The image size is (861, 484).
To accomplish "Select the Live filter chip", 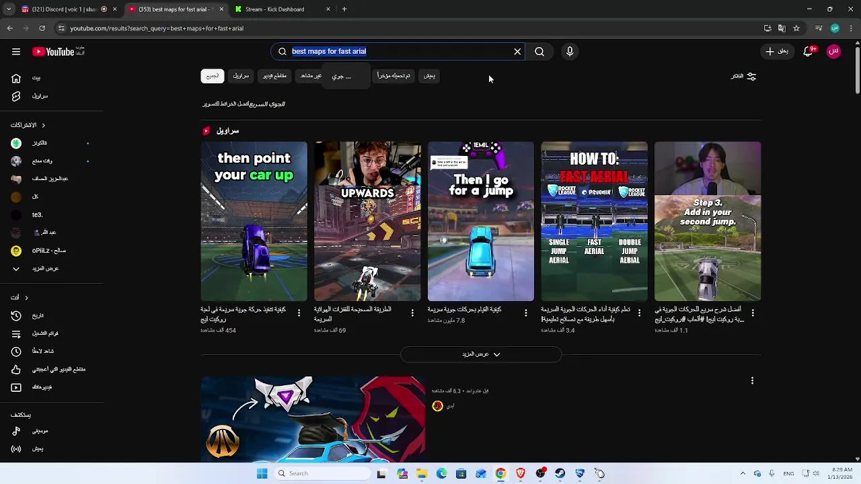I will tap(429, 76).
